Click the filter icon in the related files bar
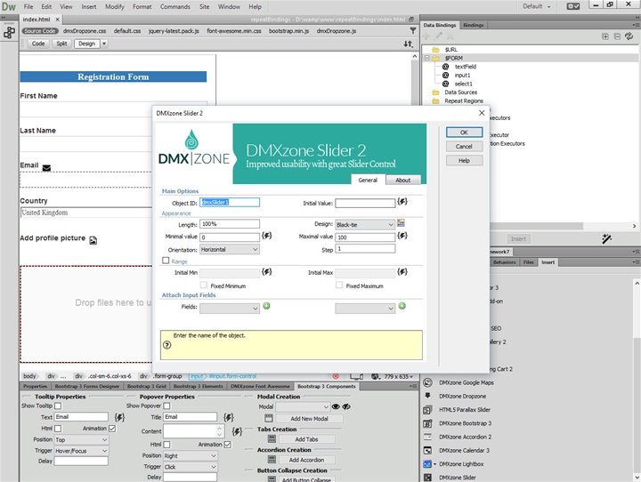This screenshot has width=641, height=482. [413, 30]
